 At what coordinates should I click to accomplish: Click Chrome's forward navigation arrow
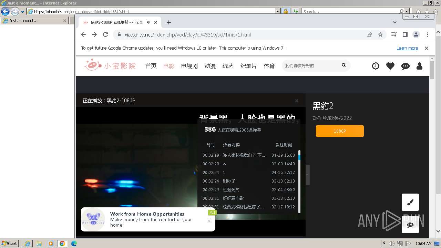tap(94, 34)
